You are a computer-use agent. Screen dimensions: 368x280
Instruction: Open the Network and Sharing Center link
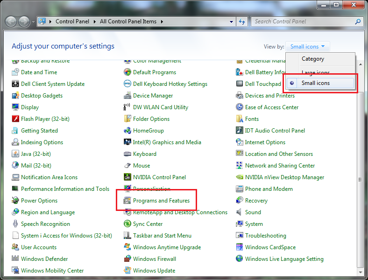pos(280,166)
